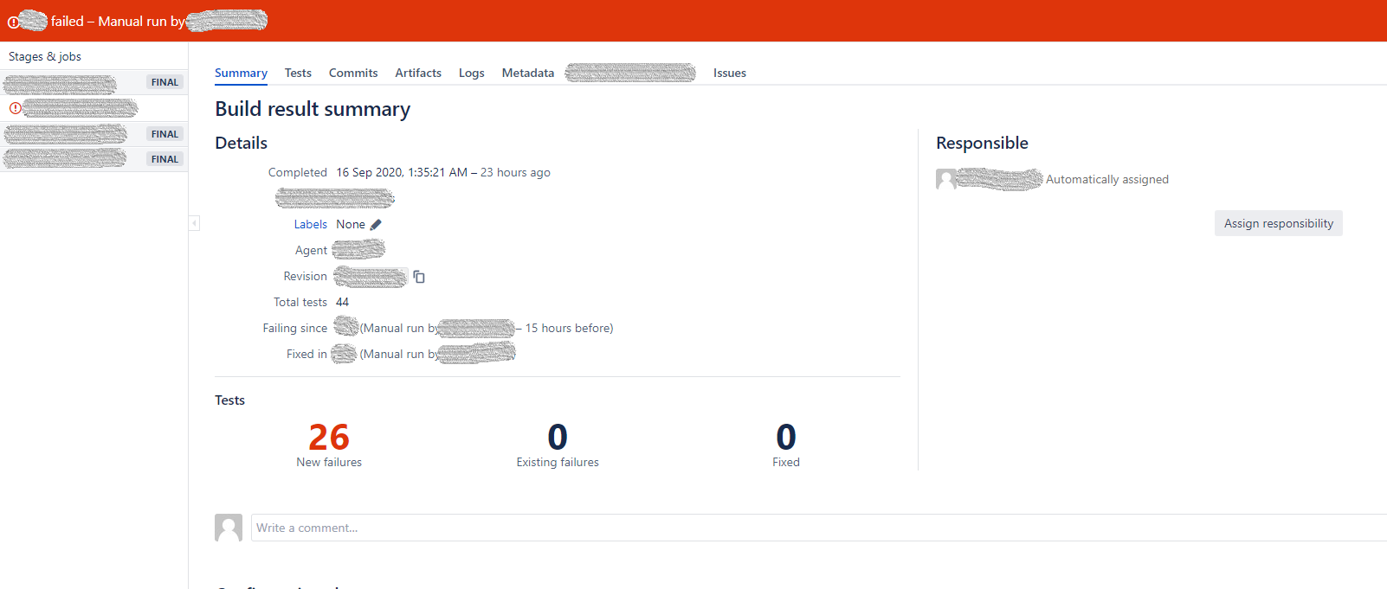Screen dimensions: 1387x589
Task: Select the first stage row marked FINAL
Action: click(x=94, y=83)
